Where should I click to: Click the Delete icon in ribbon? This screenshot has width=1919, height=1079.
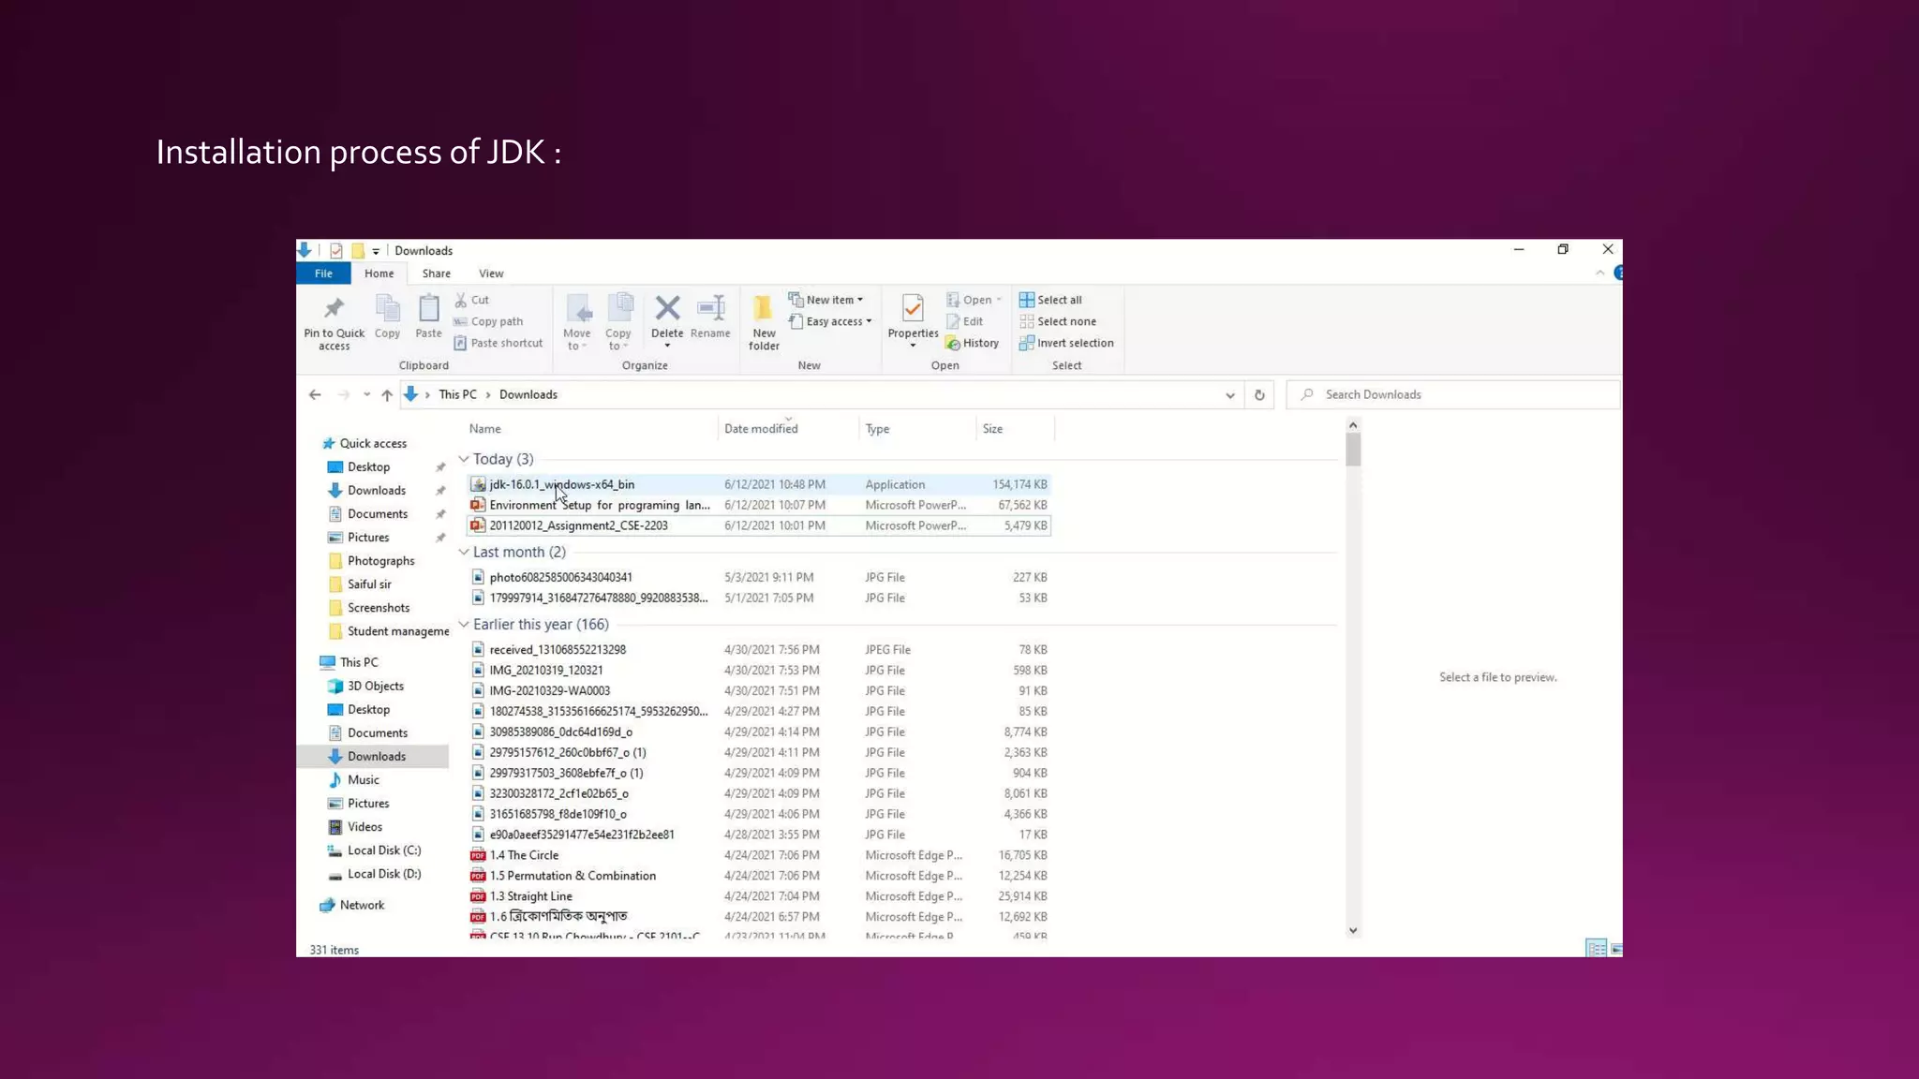[x=667, y=309]
